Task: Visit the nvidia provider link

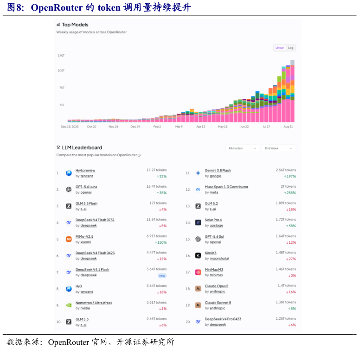Action: 85,308
